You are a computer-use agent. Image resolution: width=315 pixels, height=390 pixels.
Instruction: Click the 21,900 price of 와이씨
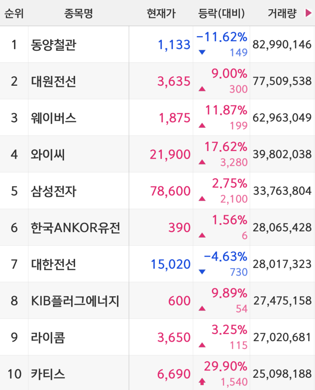click(x=170, y=155)
